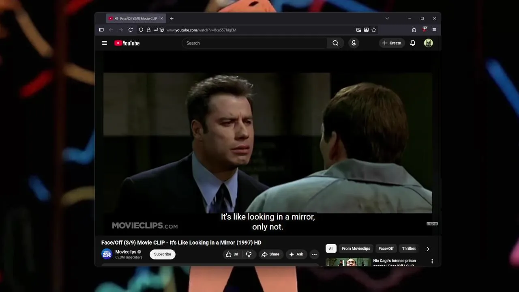Image resolution: width=519 pixels, height=292 pixels.
Task: Open the YouTube hamburger guide menu
Action: pyautogui.click(x=105, y=43)
